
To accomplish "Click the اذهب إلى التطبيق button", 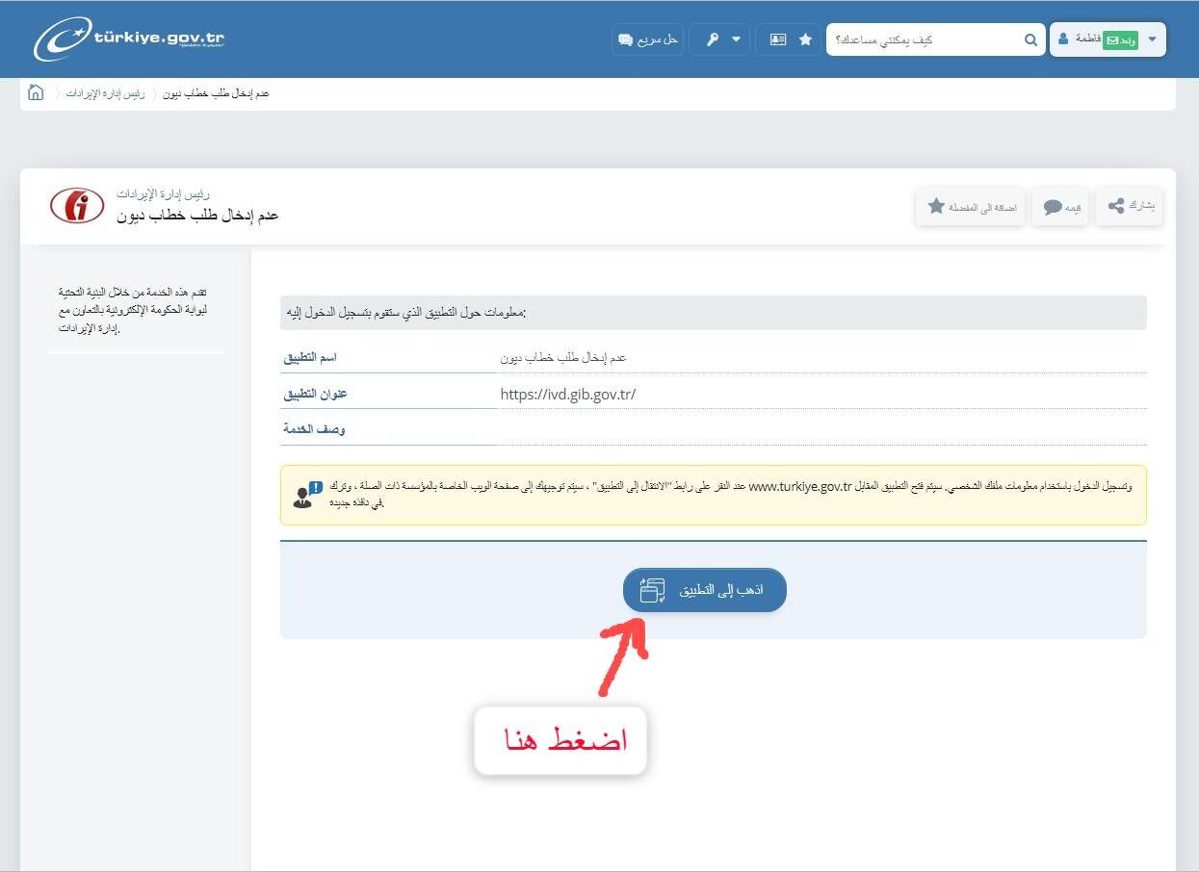I will pos(704,590).
